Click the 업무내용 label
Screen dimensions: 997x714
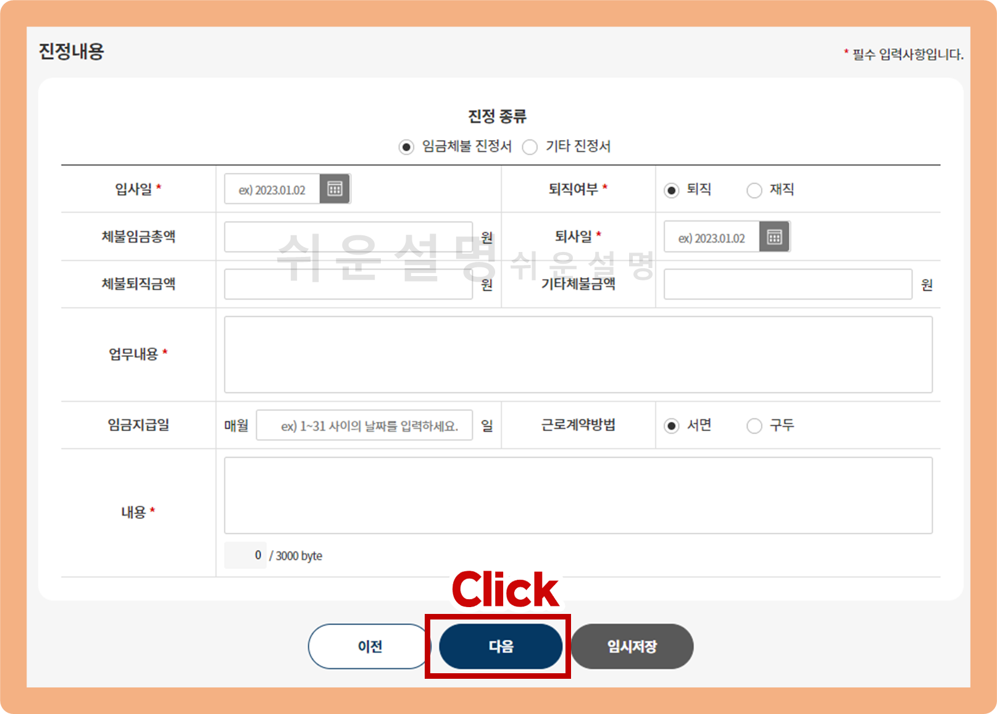(133, 354)
